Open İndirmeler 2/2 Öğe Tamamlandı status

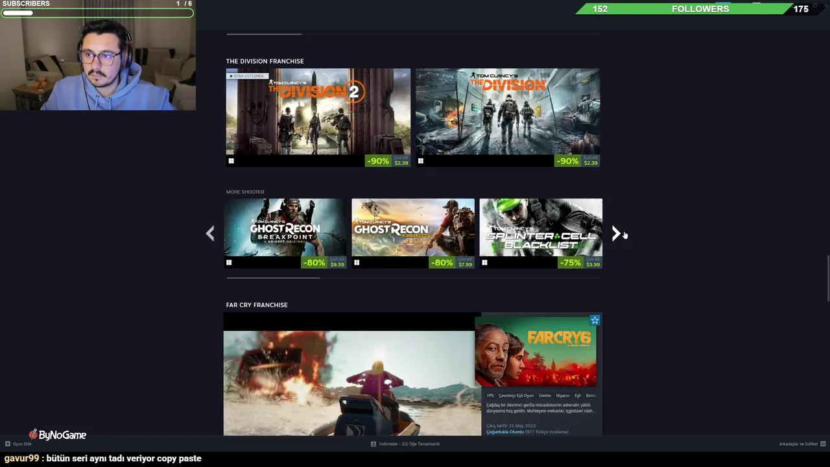(x=409, y=444)
